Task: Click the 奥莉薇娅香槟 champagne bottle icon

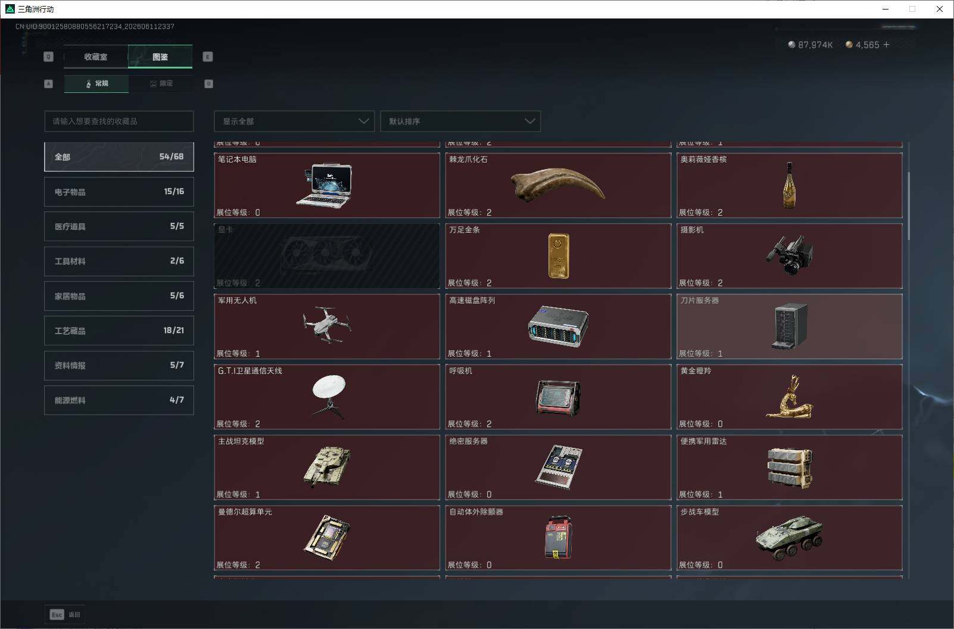Action: pos(789,185)
